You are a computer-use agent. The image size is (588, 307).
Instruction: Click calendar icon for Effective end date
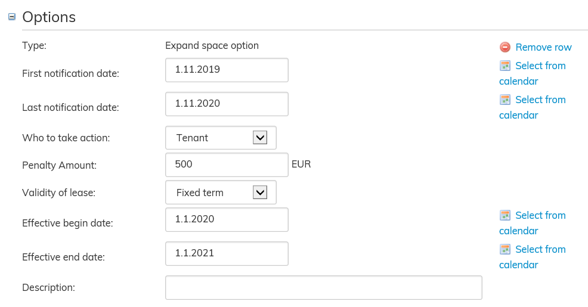coord(505,249)
